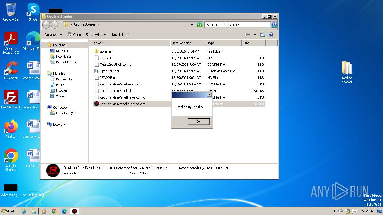The height and width of the screenshot is (215, 383).
Task: Open Skype desktop shortcut
Action: [x=33, y=12]
